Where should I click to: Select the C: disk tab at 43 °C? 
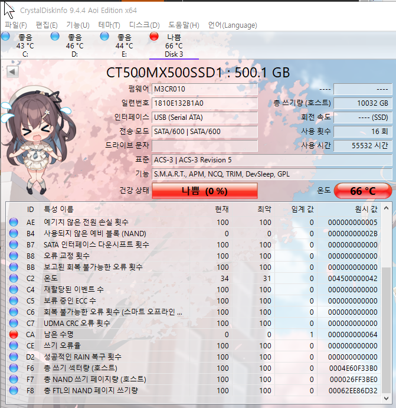point(25,45)
